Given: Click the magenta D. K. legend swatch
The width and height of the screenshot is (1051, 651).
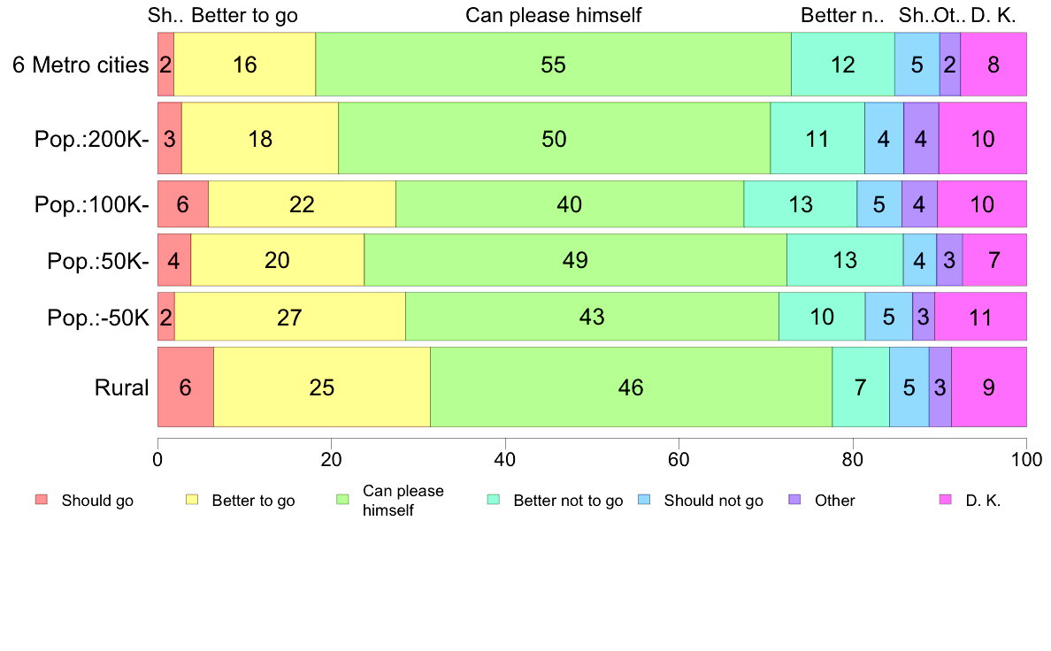Looking at the screenshot, I should [x=946, y=500].
